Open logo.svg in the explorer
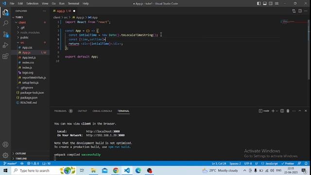This screenshot has width=311, height=175. coord(28,72)
